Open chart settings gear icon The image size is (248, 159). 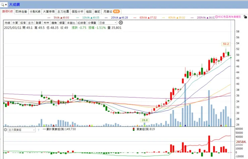(x=121, y=23)
